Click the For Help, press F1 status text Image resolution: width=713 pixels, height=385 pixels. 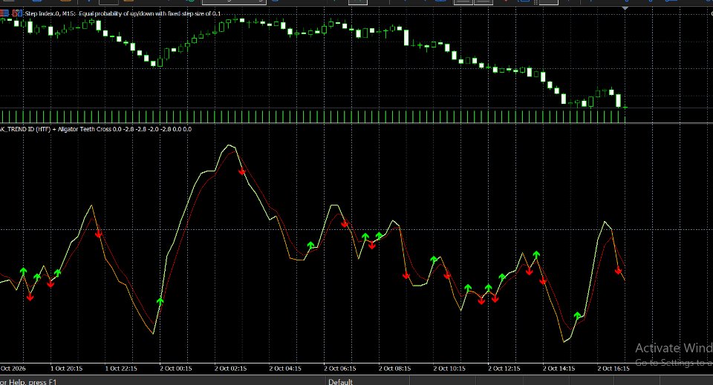click(x=28, y=382)
